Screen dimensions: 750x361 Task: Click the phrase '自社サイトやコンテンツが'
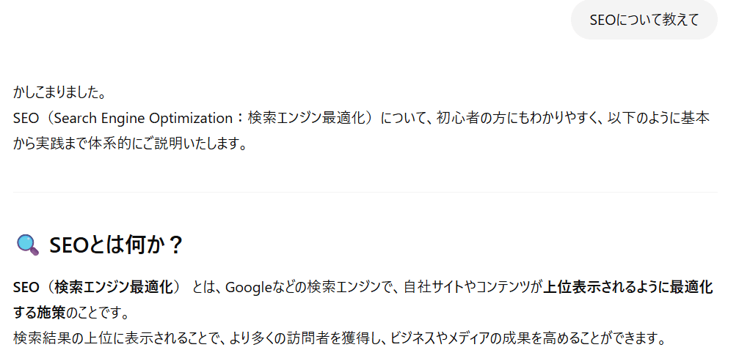coord(473,288)
